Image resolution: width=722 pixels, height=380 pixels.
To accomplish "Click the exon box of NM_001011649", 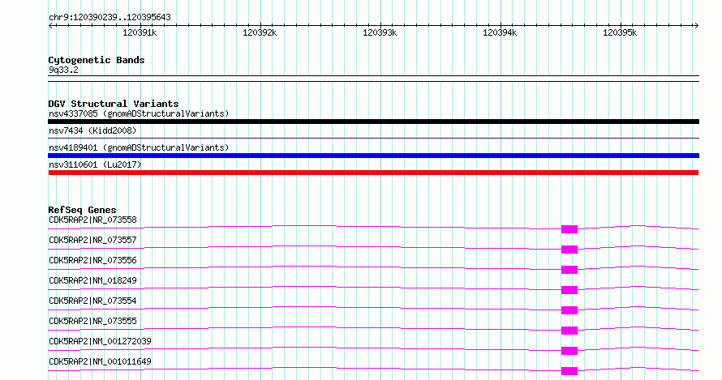I will (x=569, y=371).
